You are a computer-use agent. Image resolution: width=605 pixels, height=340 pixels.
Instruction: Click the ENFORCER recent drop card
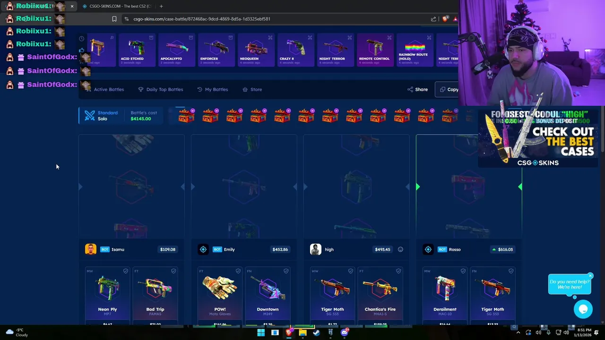216,50
